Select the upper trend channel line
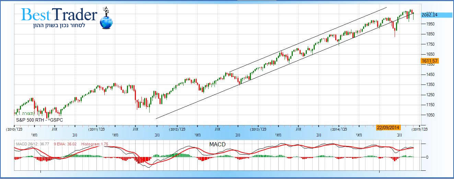 [309, 39]
